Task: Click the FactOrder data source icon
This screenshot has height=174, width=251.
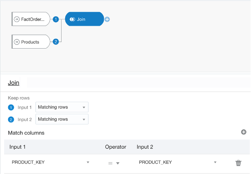Action: coord(17,19)
